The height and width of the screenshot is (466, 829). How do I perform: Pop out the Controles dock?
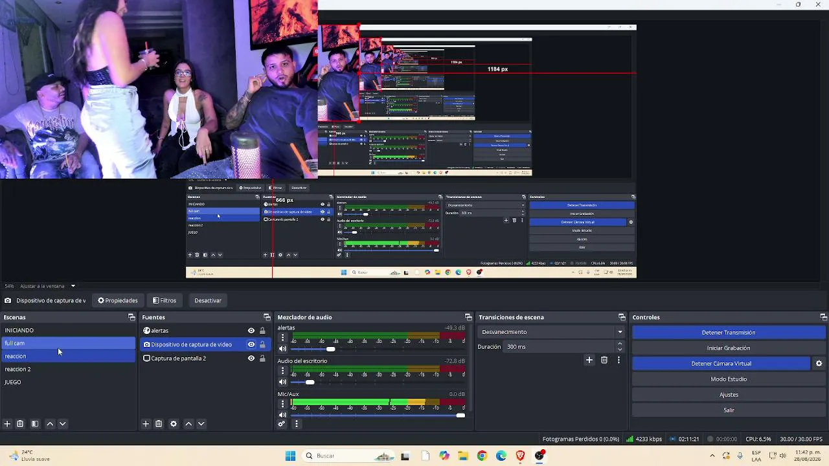click(x=824, y=317)
